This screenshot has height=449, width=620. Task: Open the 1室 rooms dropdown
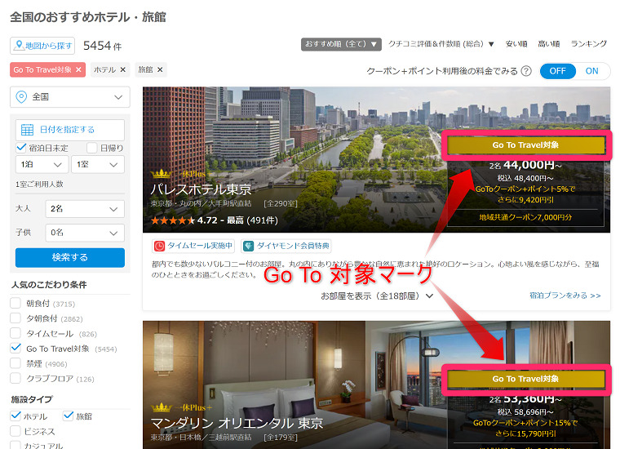(x=98, y=165)
